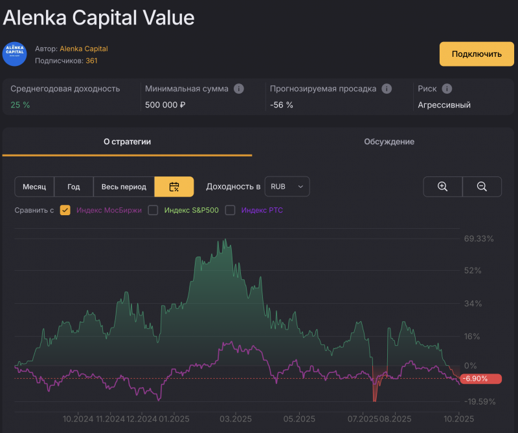
Task: Select the О стратегии tab
Action: click(127, 142)
